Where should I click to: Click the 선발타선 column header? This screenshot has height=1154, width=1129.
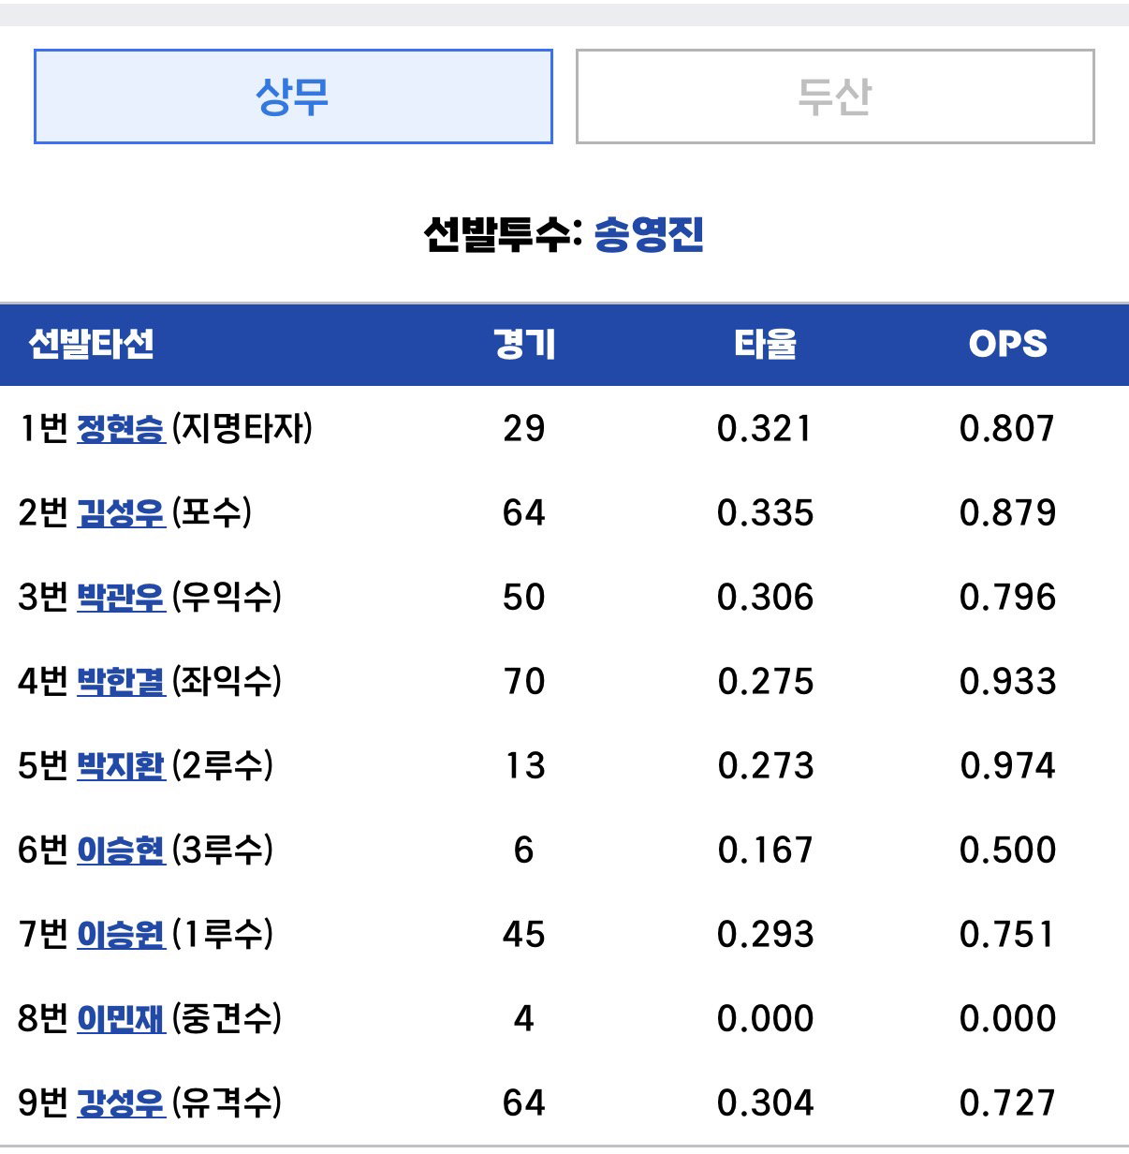(92, 344)
